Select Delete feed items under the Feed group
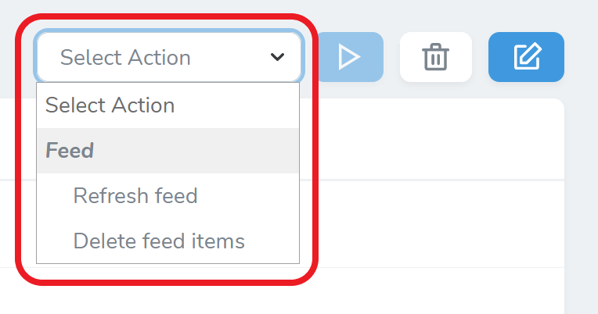 pyautogui.click(x=159, y=241)
